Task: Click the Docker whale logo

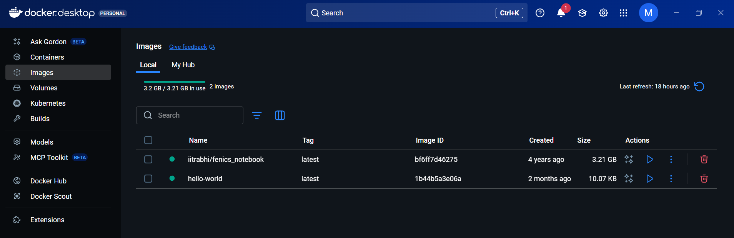Action: coord(15,12)
